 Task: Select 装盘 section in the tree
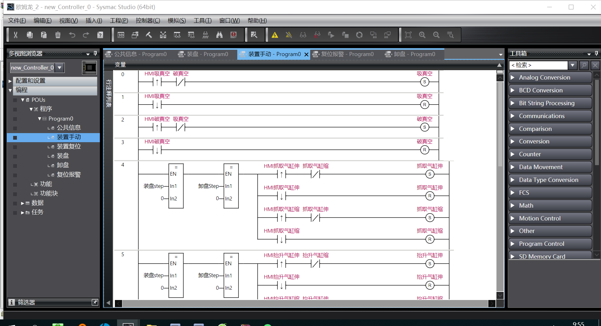[x=63, y=156]
